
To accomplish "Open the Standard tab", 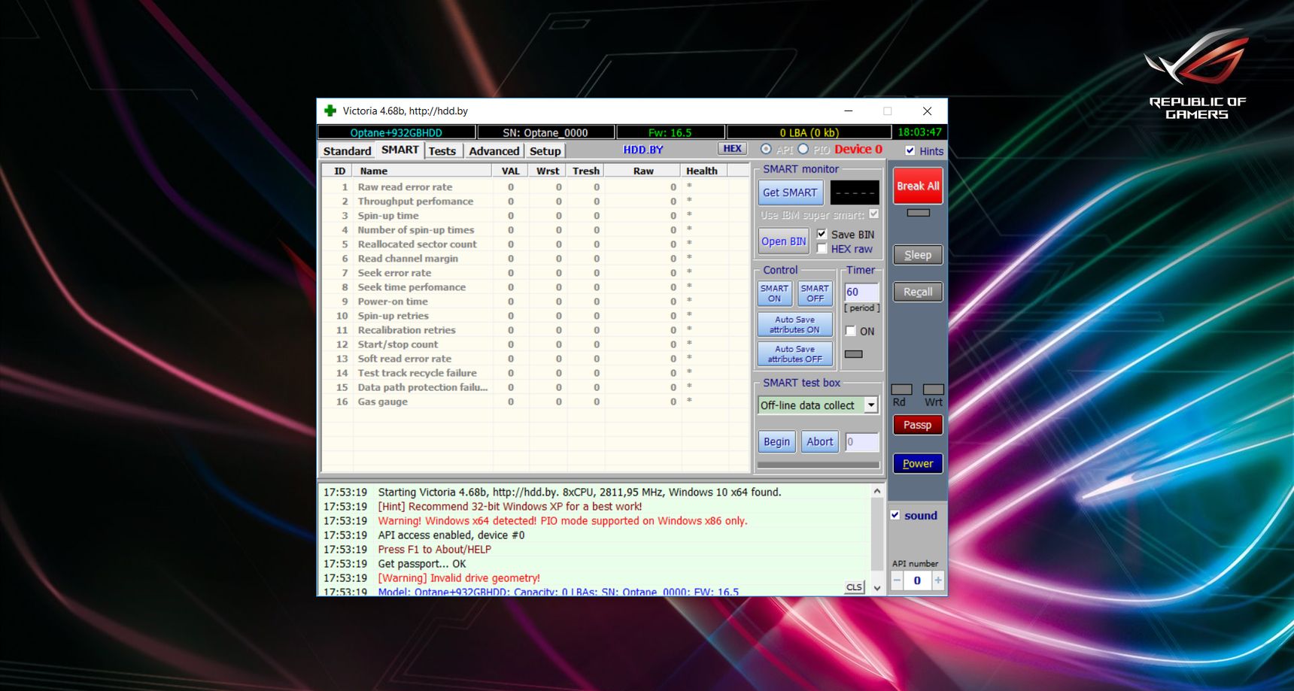I will pos(347,150).
